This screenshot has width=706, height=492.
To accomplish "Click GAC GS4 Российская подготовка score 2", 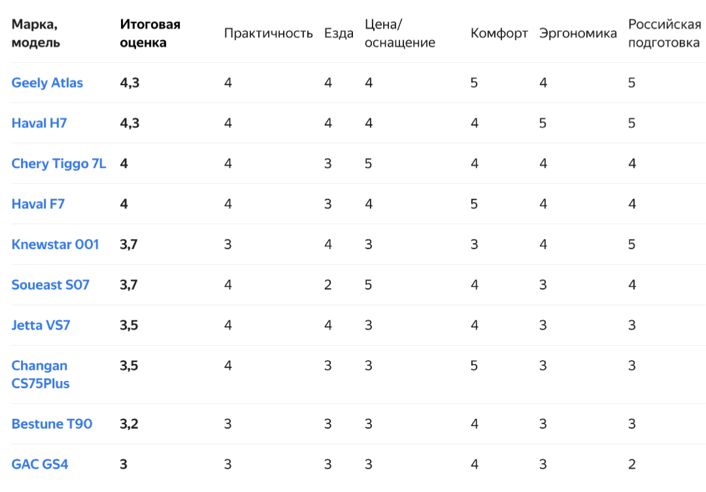I will (x=632, y=465).
